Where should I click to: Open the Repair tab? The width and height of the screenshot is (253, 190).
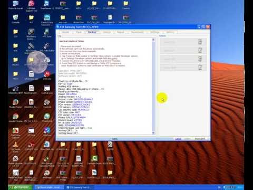(x=121, y=32)
